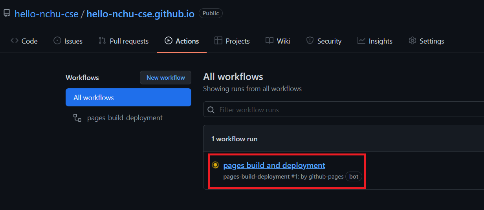Viewport: 484px width, 210px height.
Task: Open the Projects tab
Action: [x=232, y=41]
